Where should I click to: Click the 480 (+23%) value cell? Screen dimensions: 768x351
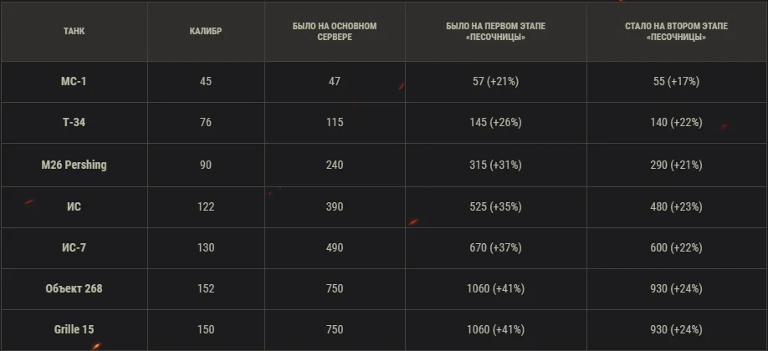(676, 206)
